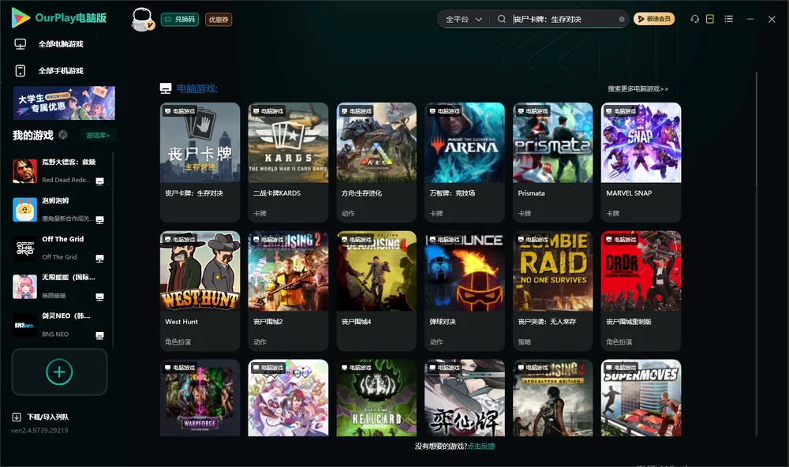Click the search magnifier icon
Viewport: 789px width, 467px height.
pos(501,19)
